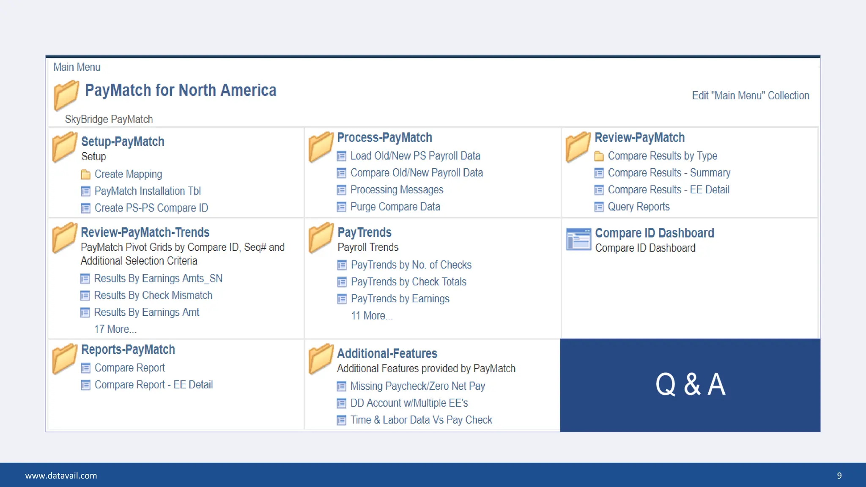Expand the 11 More... PayTrends list
Viewport: 866px width, 487px height.
coord(372,316)
